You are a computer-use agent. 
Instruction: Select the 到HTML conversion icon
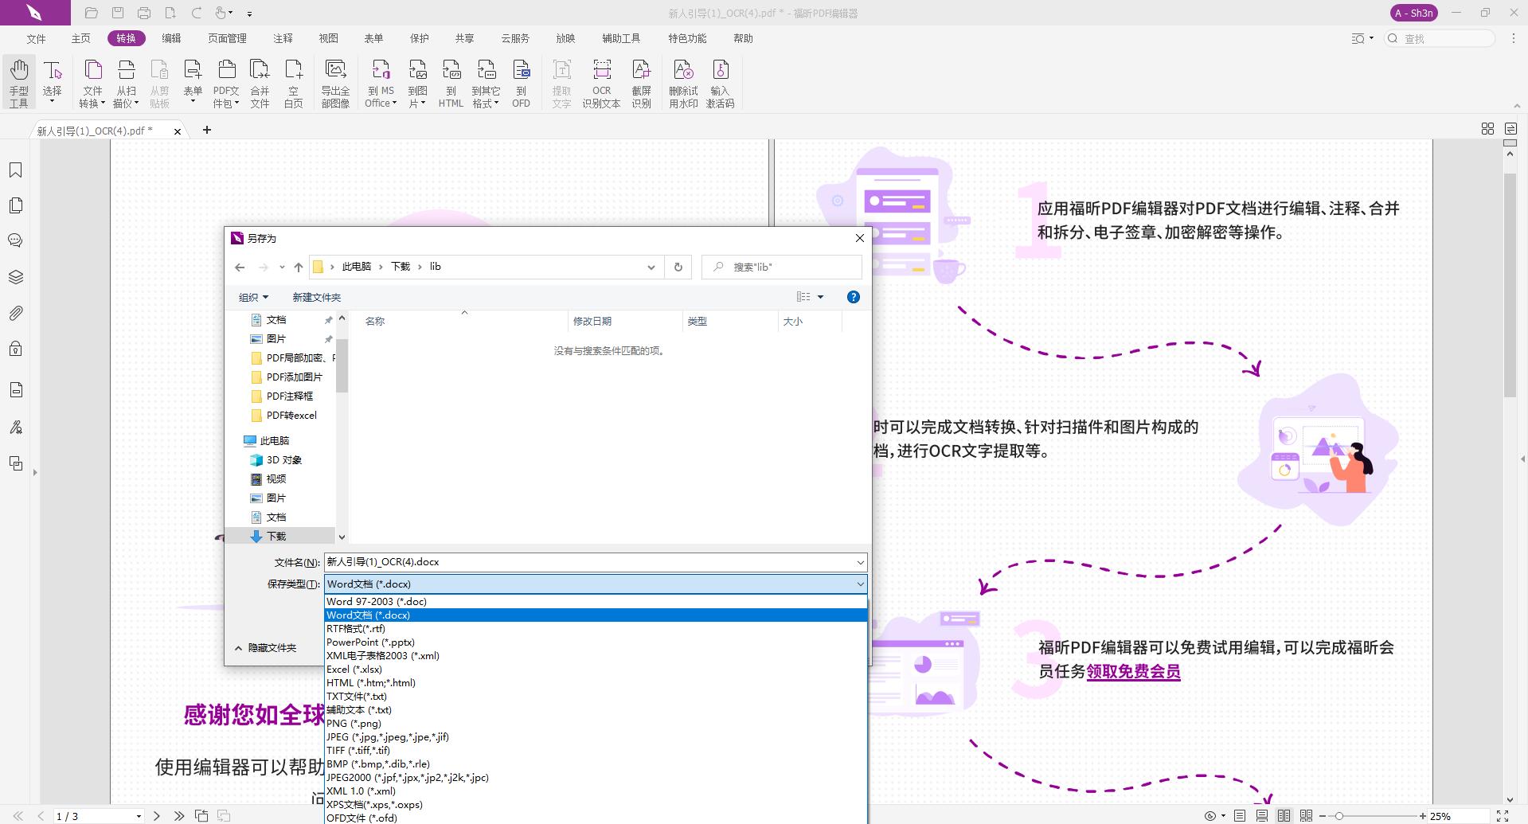[x=451, y=82]
